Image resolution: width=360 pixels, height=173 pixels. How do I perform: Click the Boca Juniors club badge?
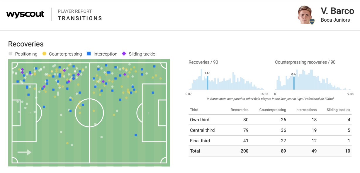tap(312, 21)
